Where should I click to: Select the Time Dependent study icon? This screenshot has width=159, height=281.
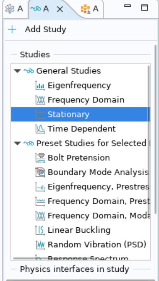(x=40, y=129)
